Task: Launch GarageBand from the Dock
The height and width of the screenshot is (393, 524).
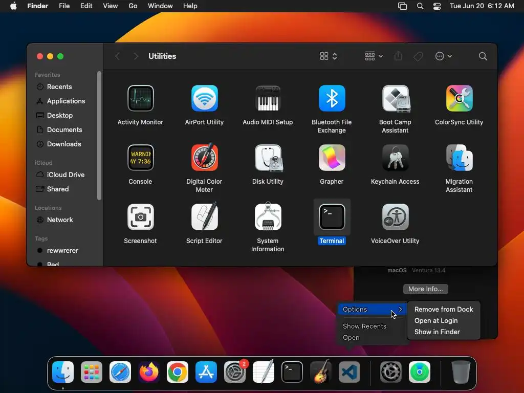Action: (321, 372)
